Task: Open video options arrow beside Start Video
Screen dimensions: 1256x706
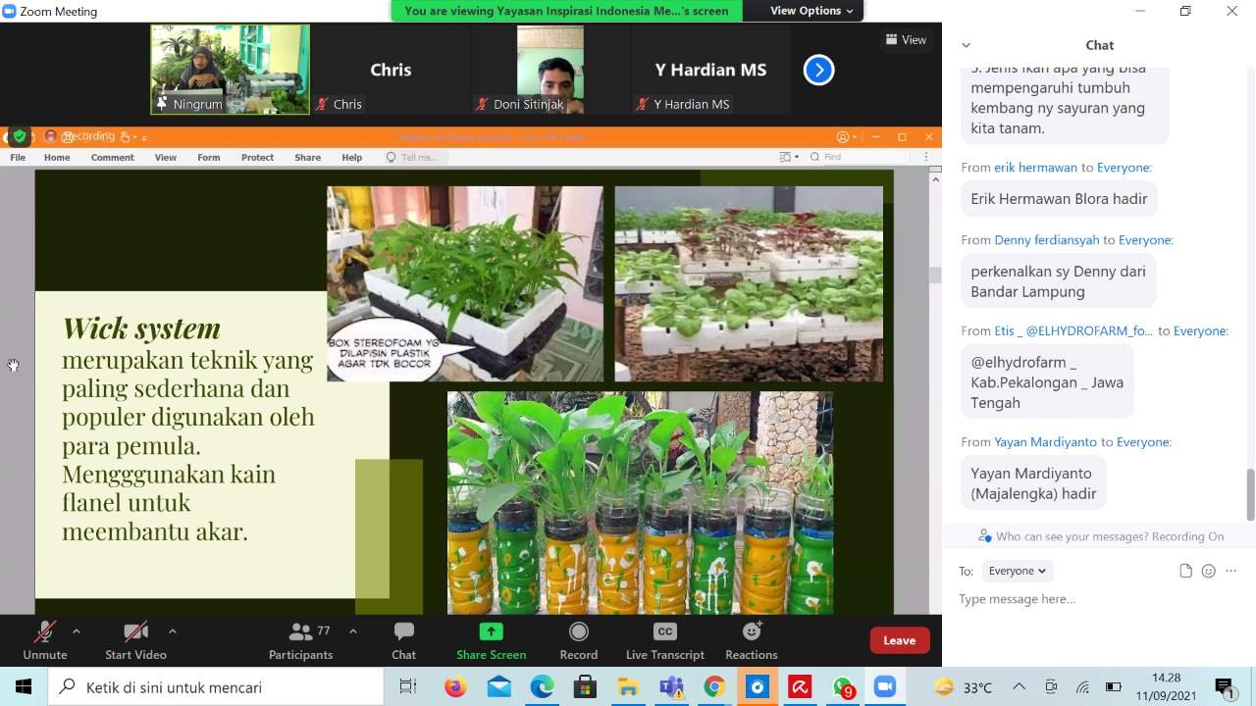Action: coord(173,631)
